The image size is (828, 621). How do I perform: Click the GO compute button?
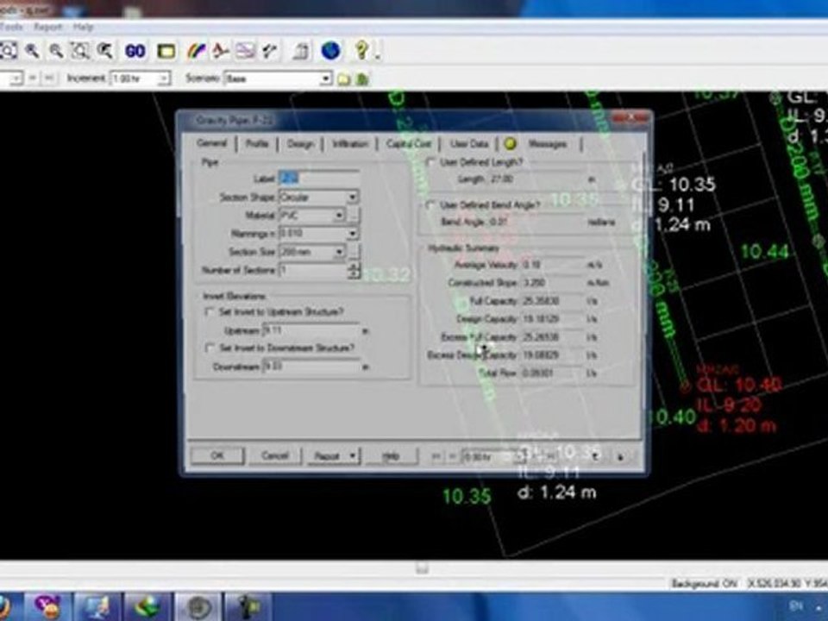pyautogui.click(x=135, y=51)
